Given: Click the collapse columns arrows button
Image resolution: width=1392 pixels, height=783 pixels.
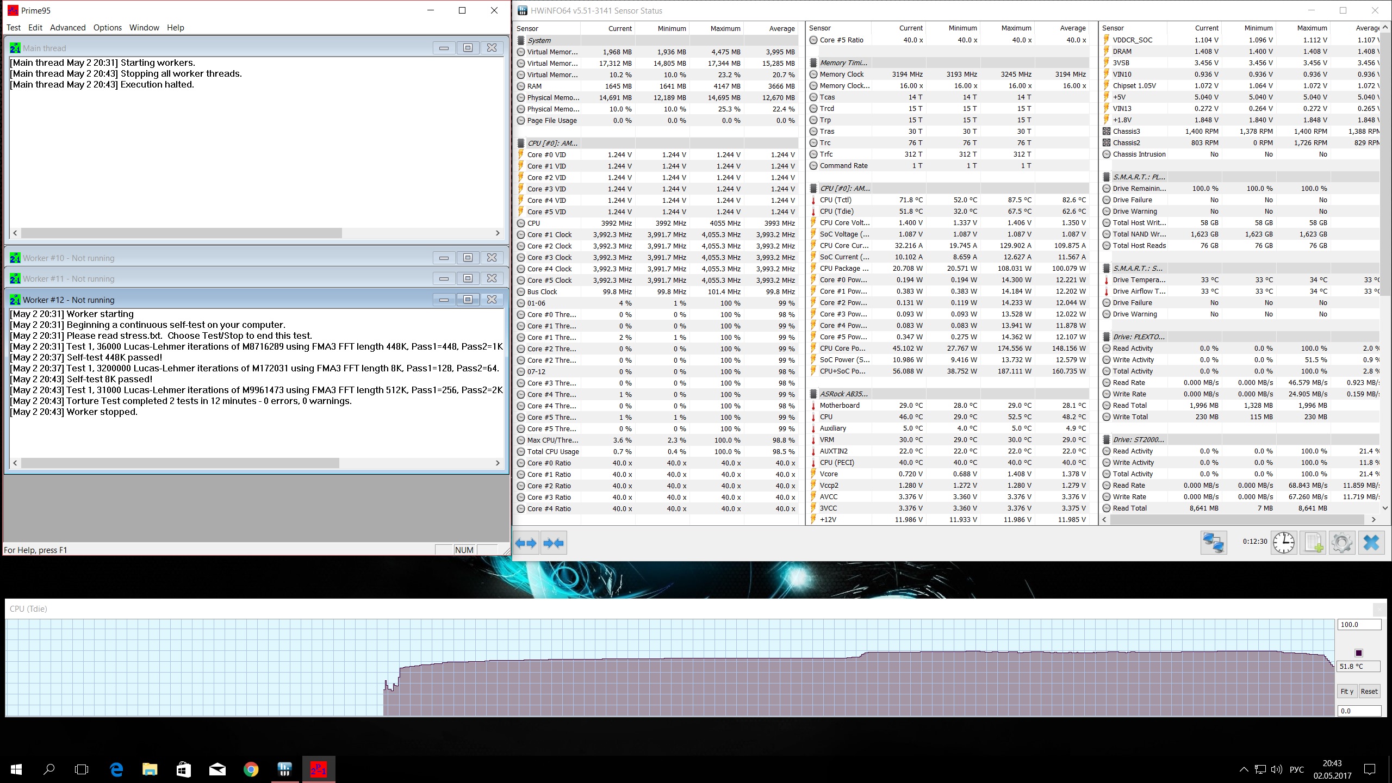Looking at the screenshot, I should [554, 543].
